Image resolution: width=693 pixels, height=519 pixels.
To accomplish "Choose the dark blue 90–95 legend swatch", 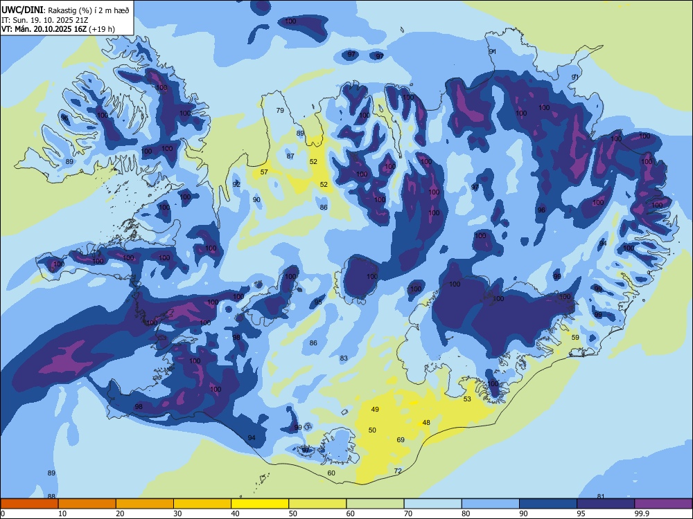I will tap(548, 504).
